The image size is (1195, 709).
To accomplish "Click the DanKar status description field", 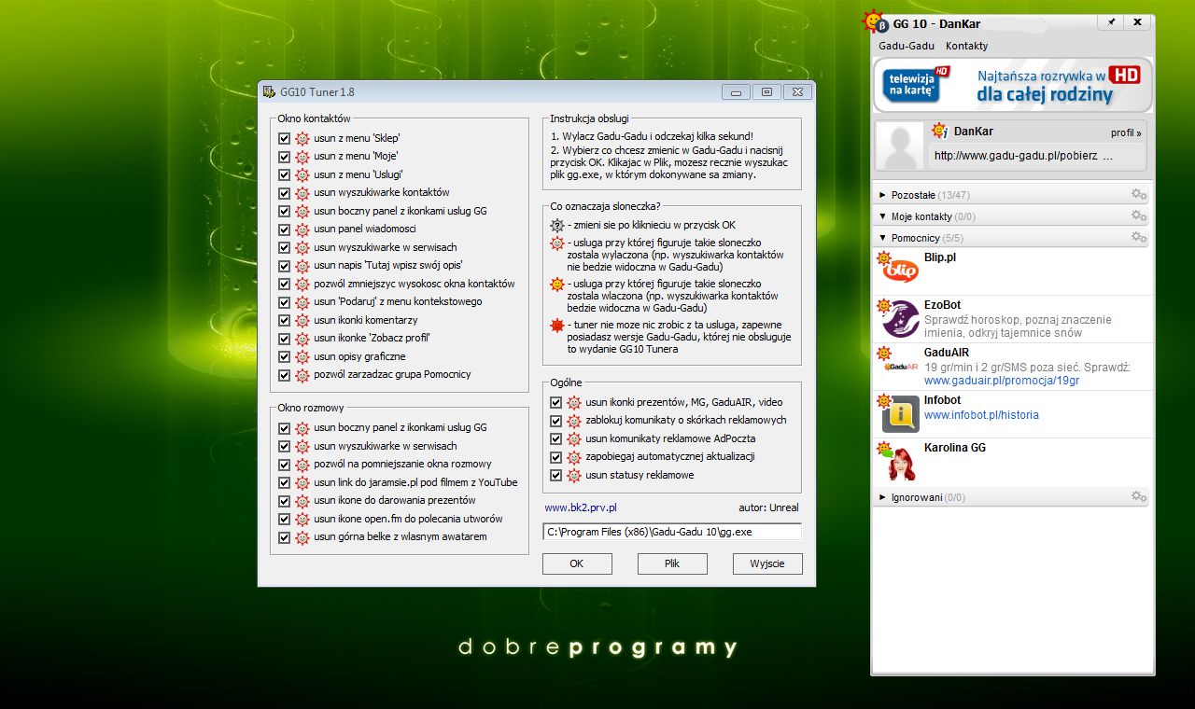I will (1037, 156).
